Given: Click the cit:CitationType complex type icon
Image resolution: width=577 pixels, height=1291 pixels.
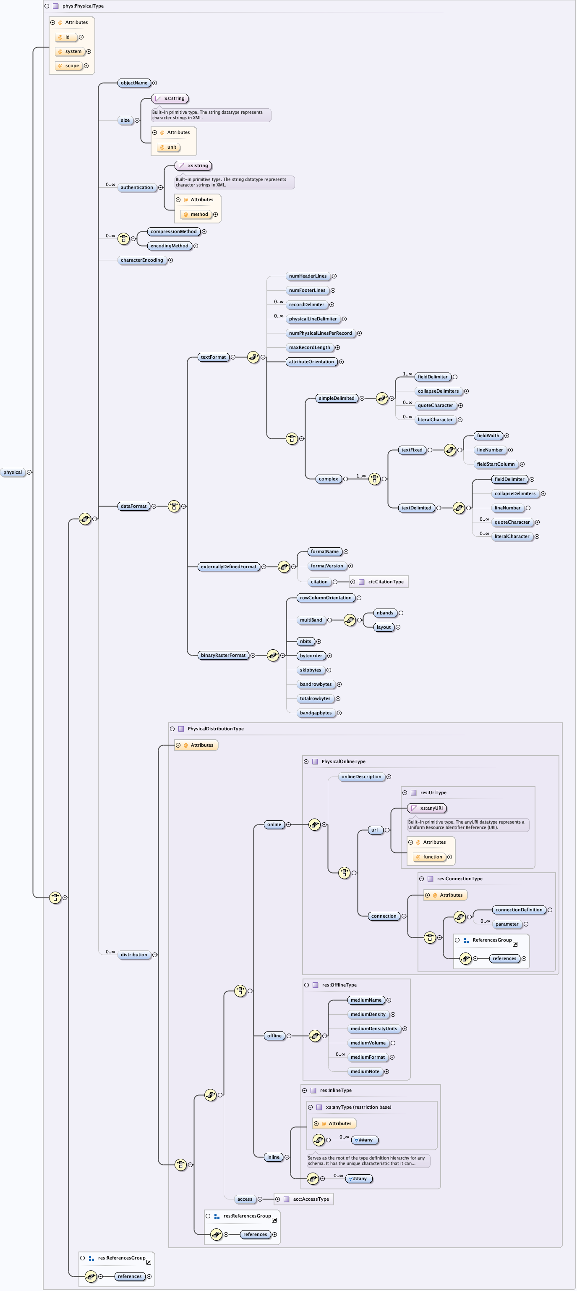Looking at the screenshot, I should pos(362,582).
